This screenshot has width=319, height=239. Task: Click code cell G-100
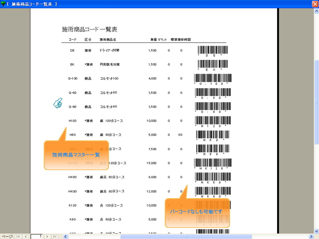(x=73, y=79)
